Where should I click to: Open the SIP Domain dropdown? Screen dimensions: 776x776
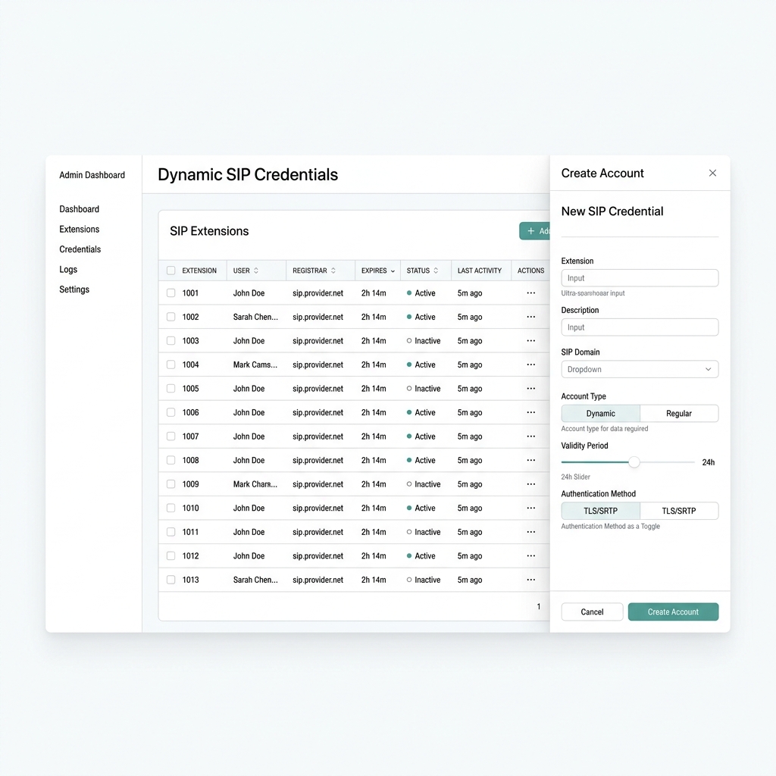pyautogui.click(x=640, y=369)
